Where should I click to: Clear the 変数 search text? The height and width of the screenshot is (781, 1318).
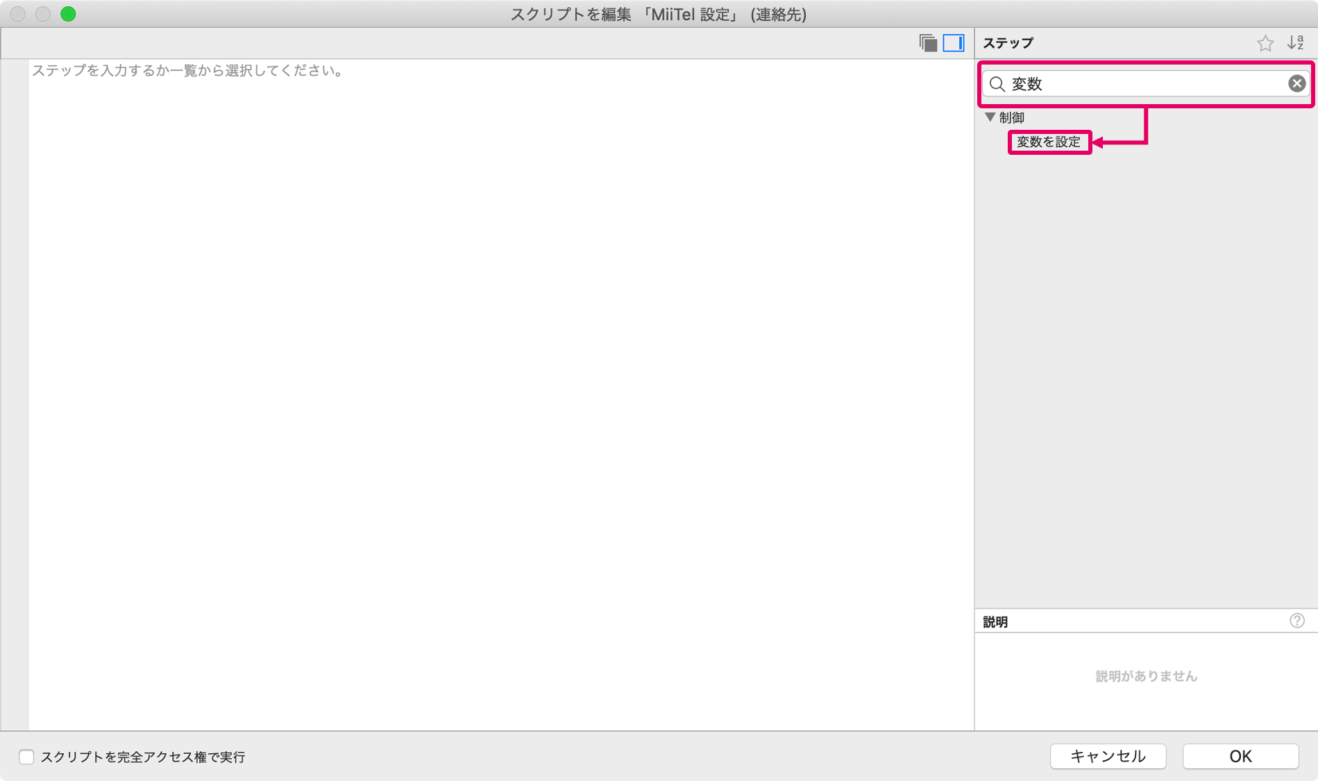1296,84
